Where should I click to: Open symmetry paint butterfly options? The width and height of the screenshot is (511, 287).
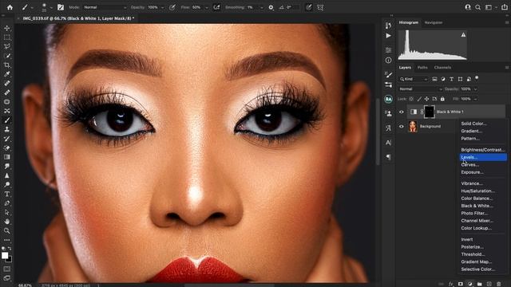(x=320, y=7)
